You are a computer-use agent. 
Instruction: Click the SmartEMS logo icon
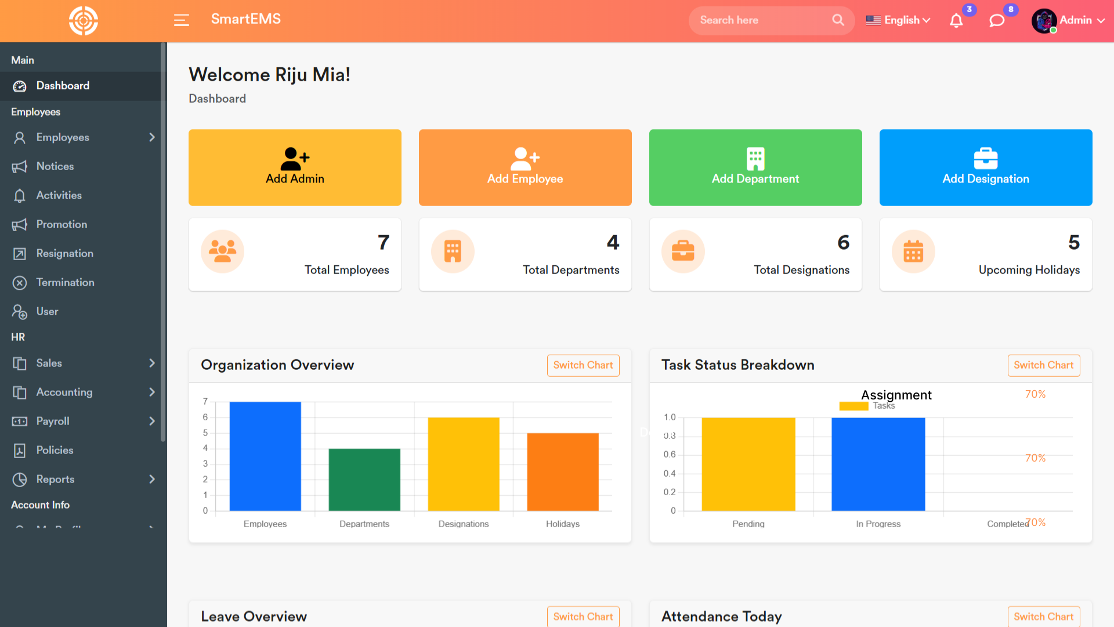click(x=83, y=21)
